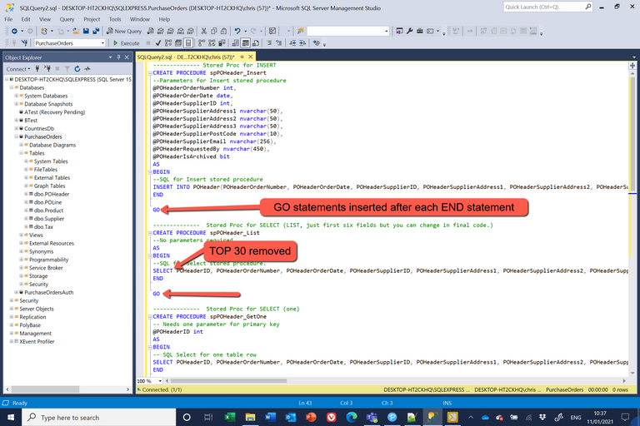Open Excel from the Windows taskbar
Screen dimensions: 640x426
coord(230,416)
